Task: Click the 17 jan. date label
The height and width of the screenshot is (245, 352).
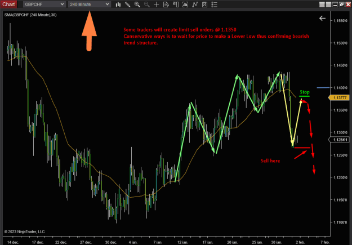Action: coord(208,242)
